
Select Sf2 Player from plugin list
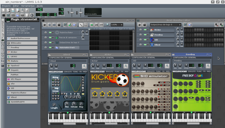tap(22, 79)
